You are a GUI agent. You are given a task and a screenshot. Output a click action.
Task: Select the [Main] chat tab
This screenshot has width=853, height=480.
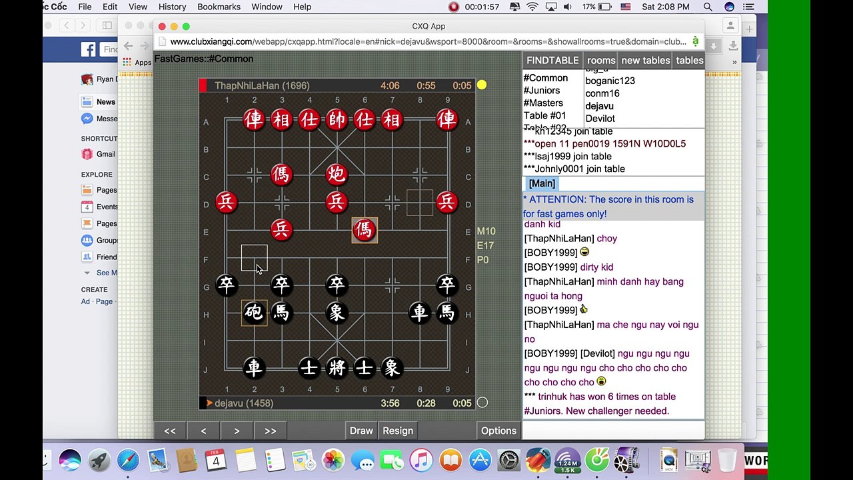point(542,183)
